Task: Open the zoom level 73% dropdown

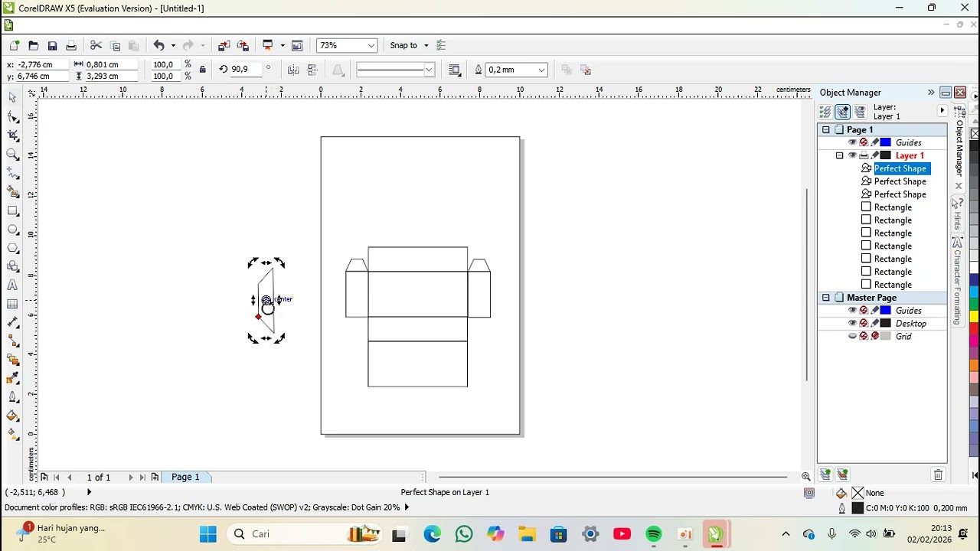Action: (371, 46)
